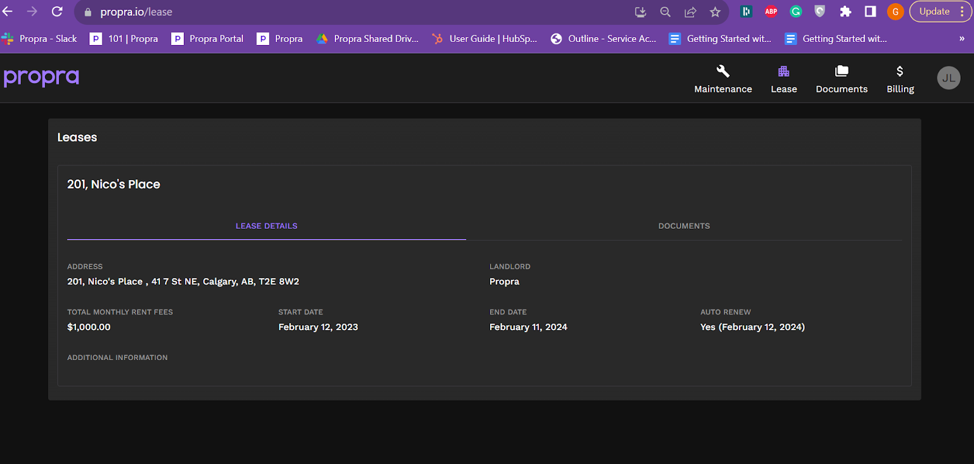Share this page icon

pyautogui.click(x=690, y=12)
